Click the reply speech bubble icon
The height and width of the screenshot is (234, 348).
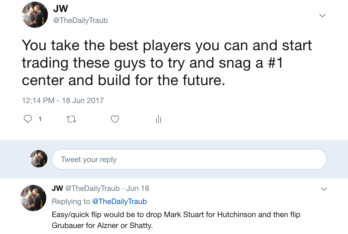tap(28, 119)
